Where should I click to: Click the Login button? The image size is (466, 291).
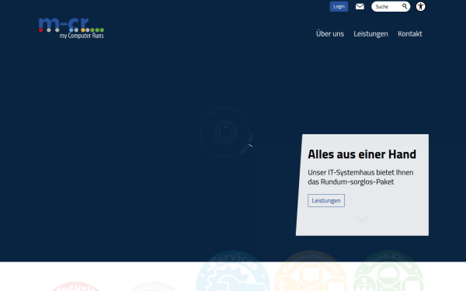[x=339, y=6]
